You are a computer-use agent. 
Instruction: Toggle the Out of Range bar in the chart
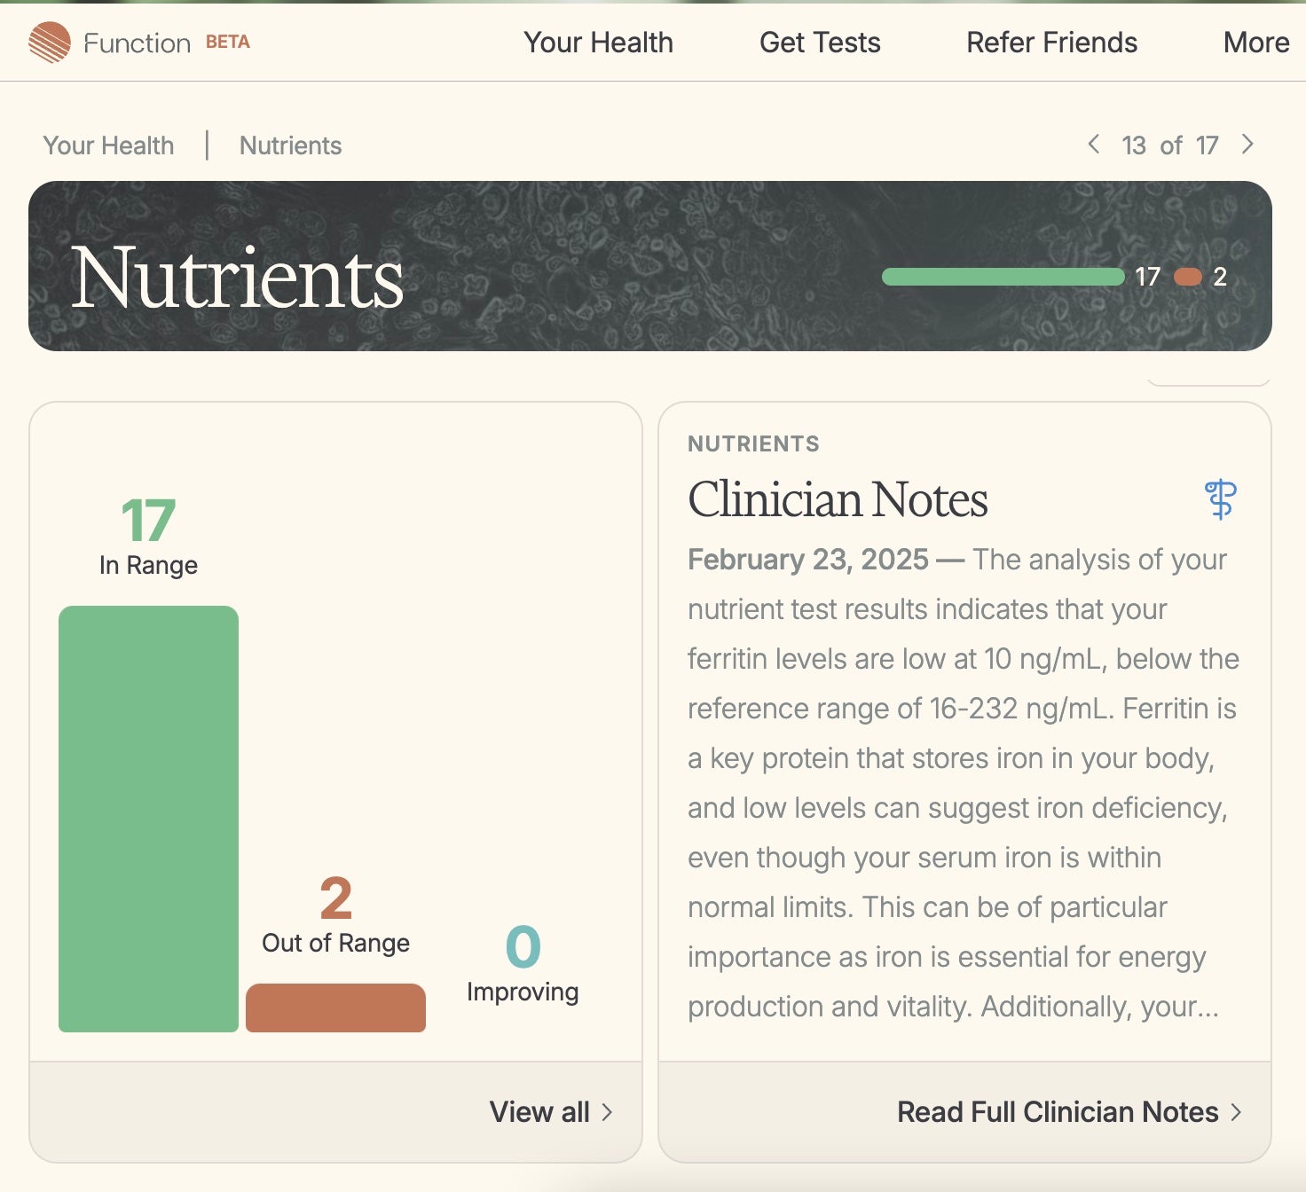coord(335,1007)
